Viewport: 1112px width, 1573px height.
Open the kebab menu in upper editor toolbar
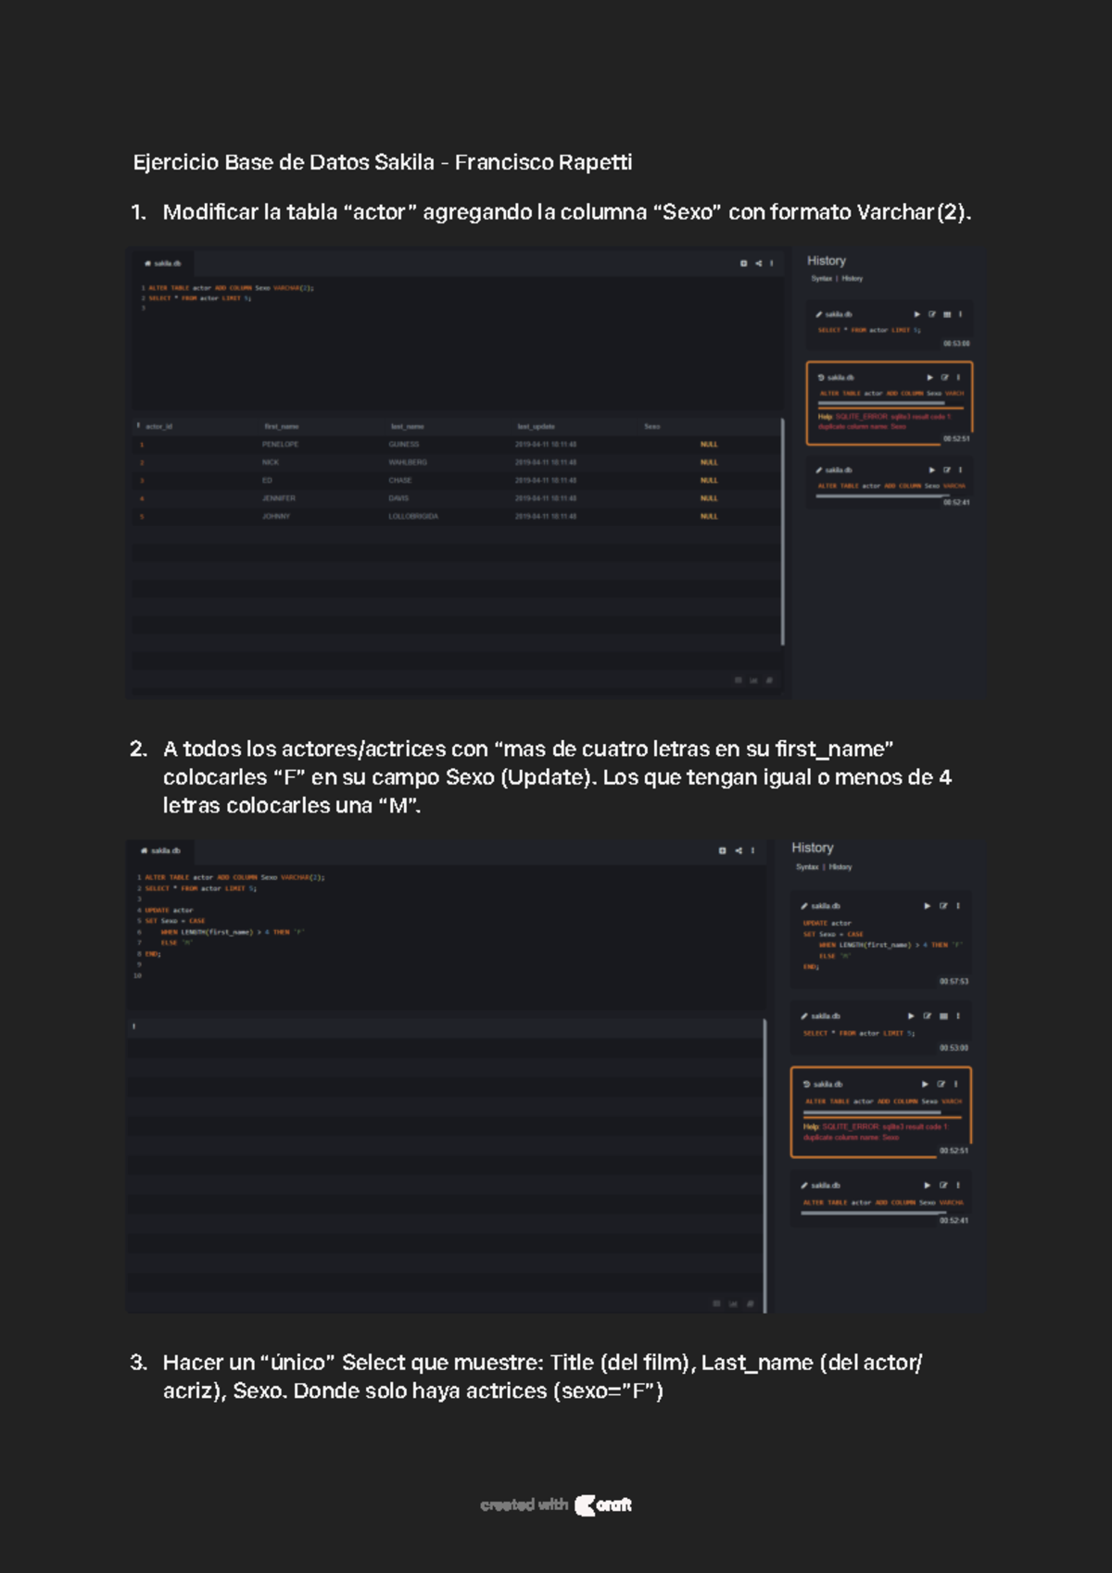pyautogui.click(x=772, y=264)
